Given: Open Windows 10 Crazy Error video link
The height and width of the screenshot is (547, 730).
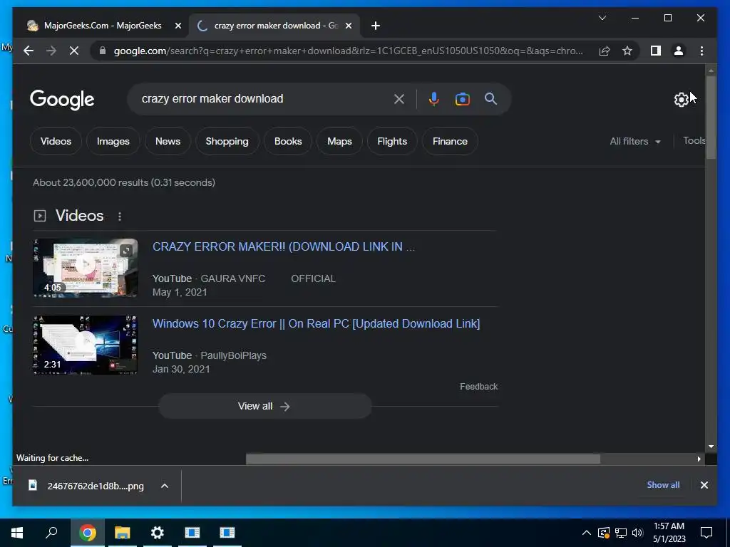Looking at the screenshot, I should coord(316,324).
